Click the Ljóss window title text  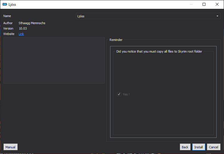pyautogui.click(x=12, y=5)
